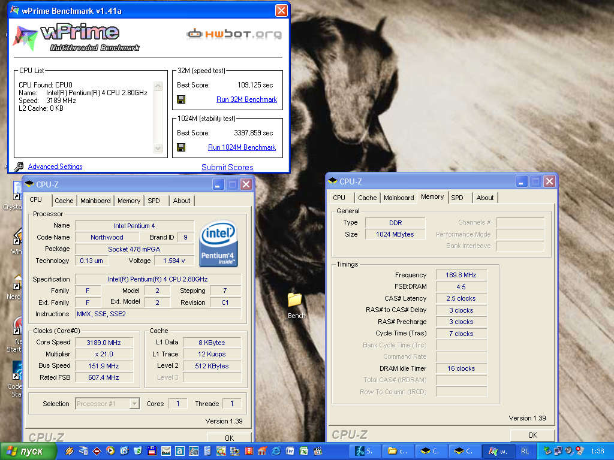Click the Winamp quick launch icon
The image size is (614, 460).
click(70, 450)
